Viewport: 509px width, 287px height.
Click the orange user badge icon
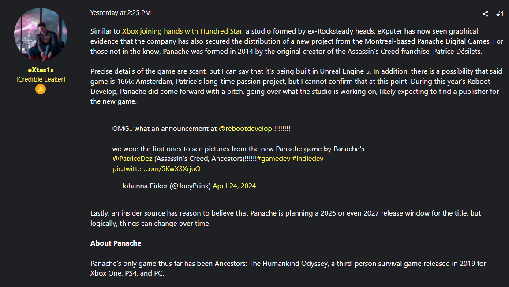[41, 89]
